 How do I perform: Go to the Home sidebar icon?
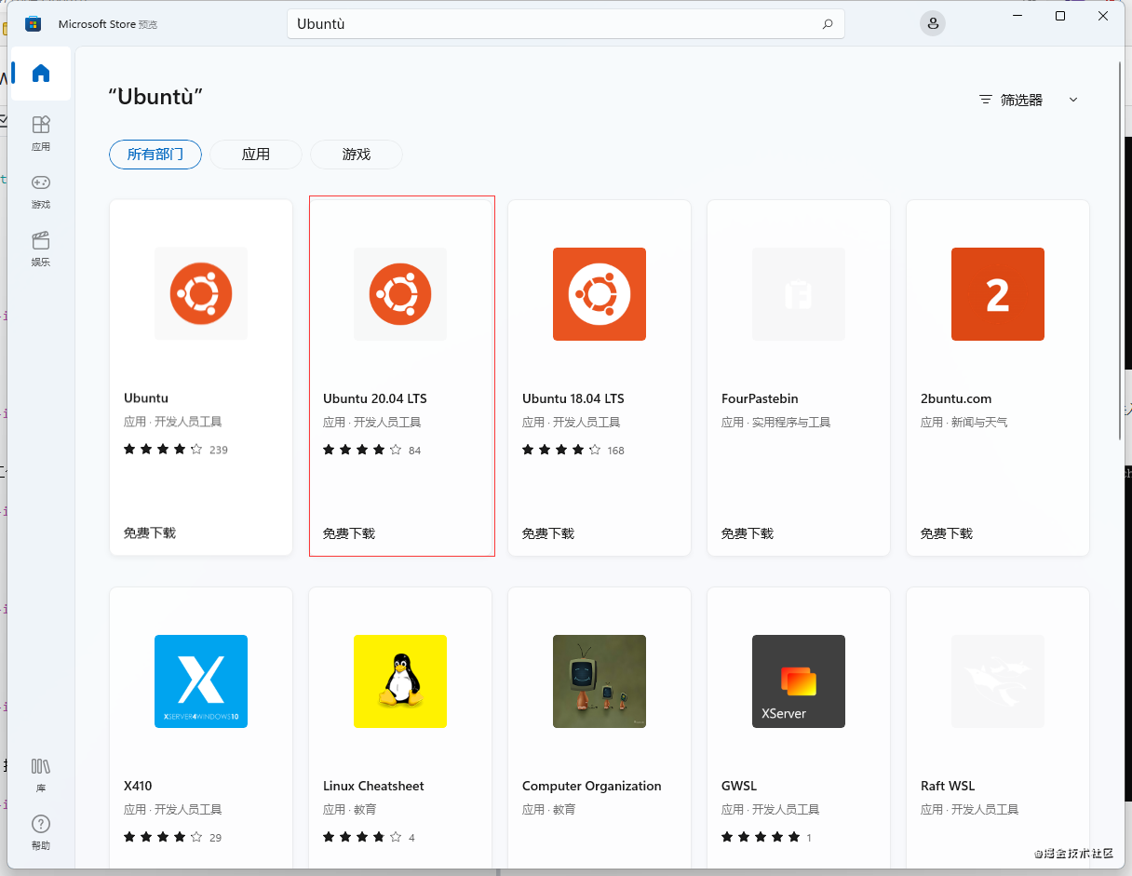41,74
